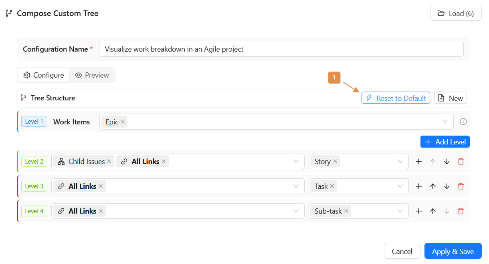
Task: Remove Child Issues tag from Level 2
Action: click(x=109, y=162)
